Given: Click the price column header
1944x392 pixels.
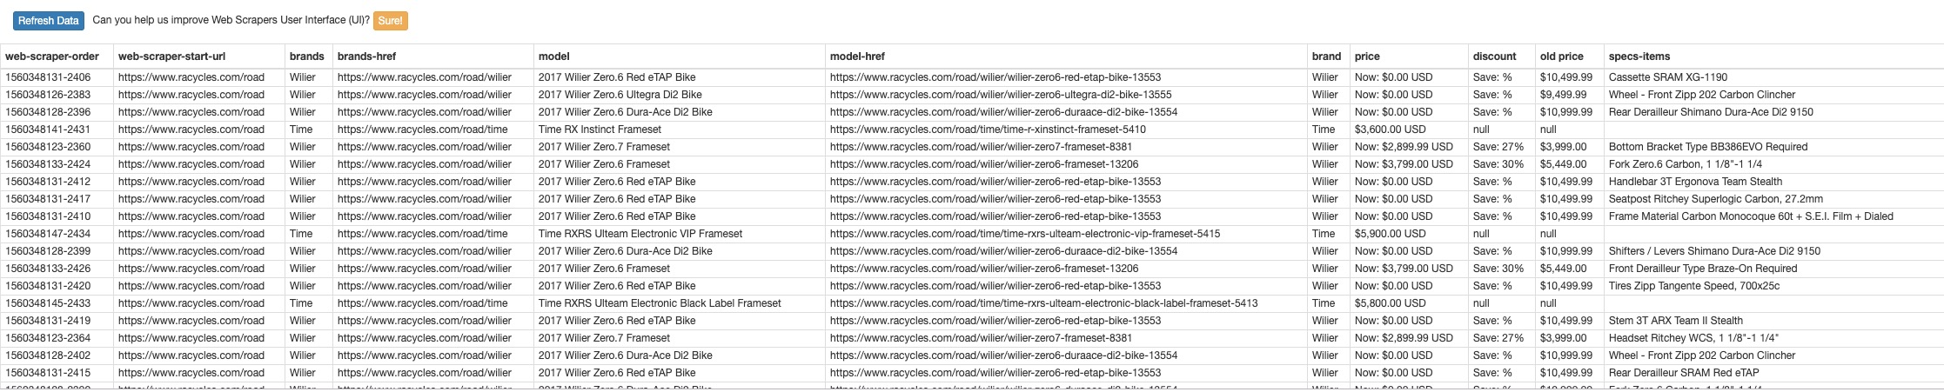Looking at the screenshot, I should tap(1367, 56).
